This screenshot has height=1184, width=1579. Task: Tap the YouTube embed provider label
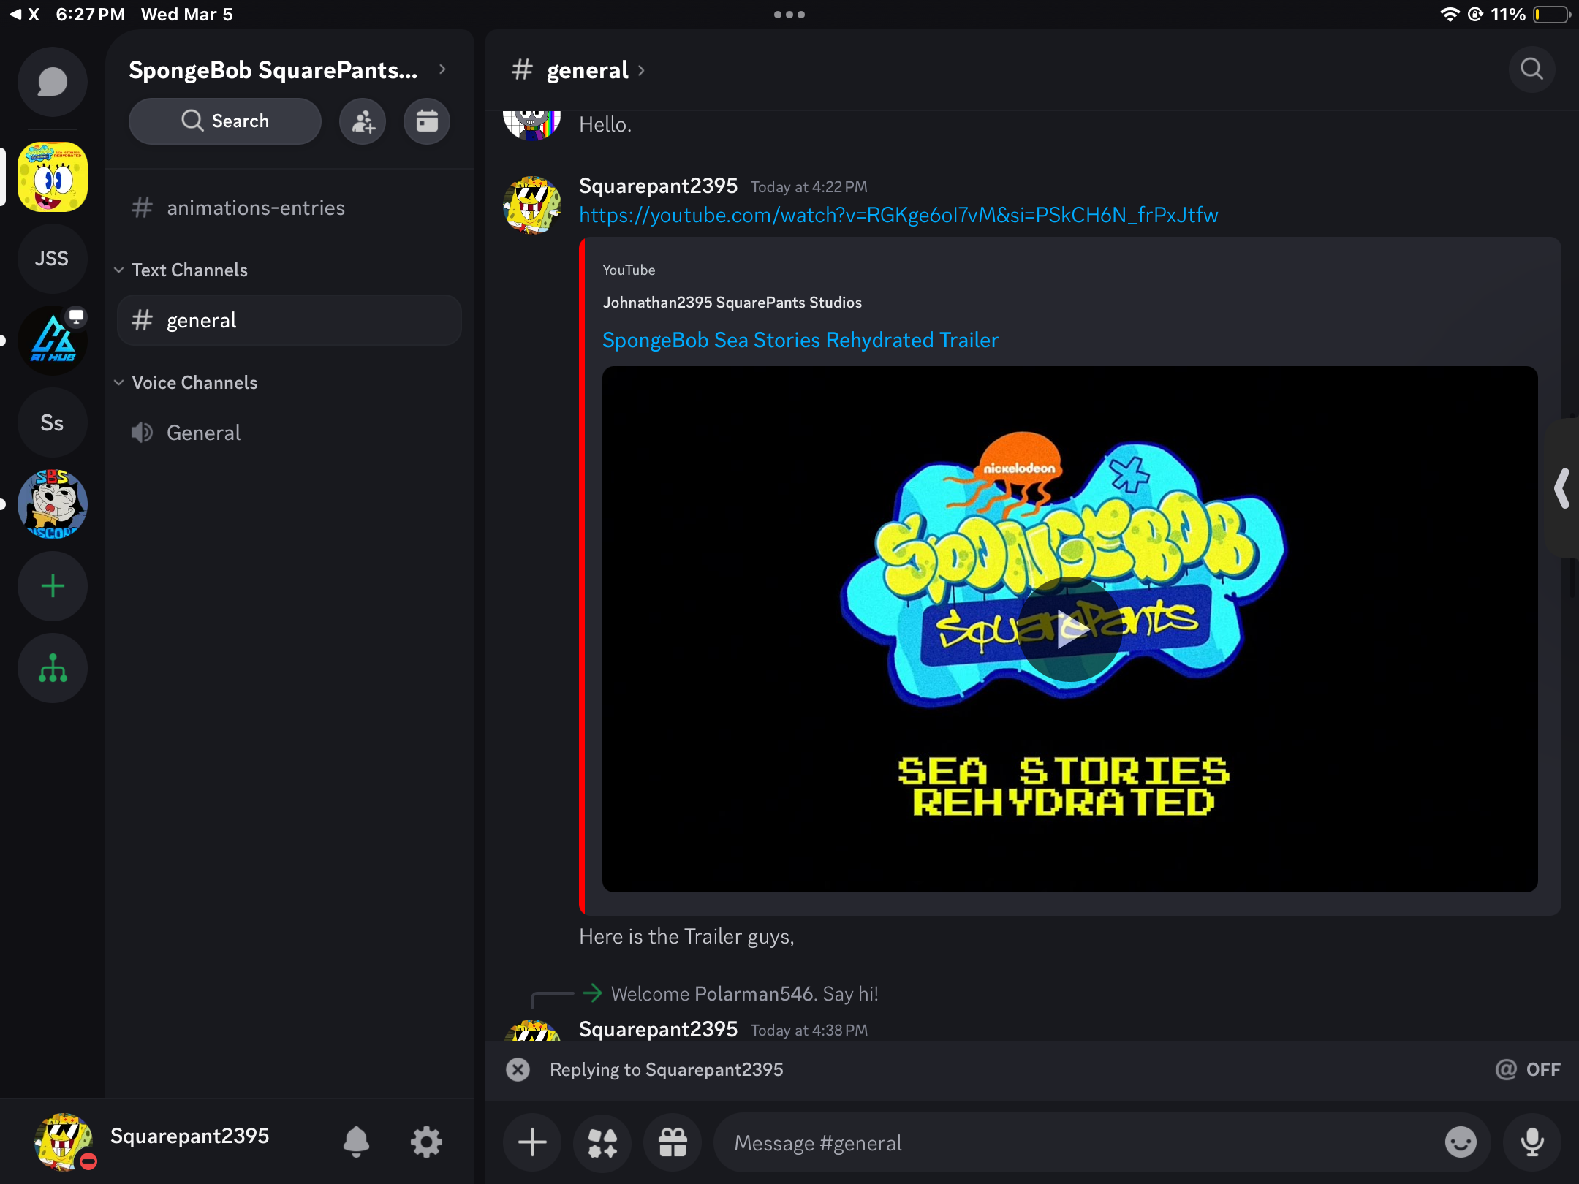[629, 270]
